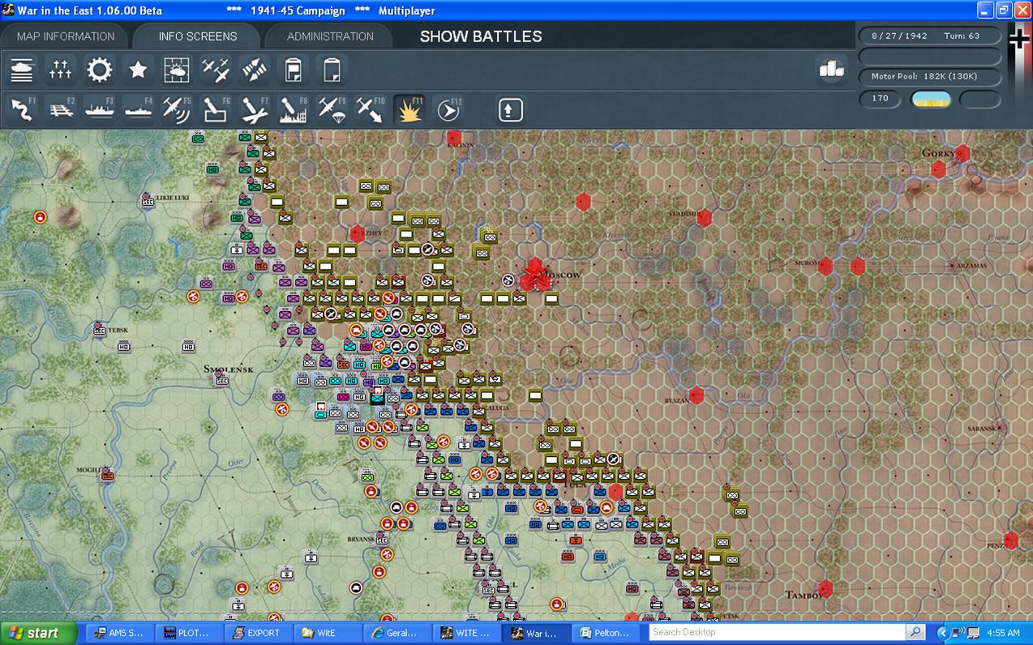Select F5 air recon mode

click(177, 109)
